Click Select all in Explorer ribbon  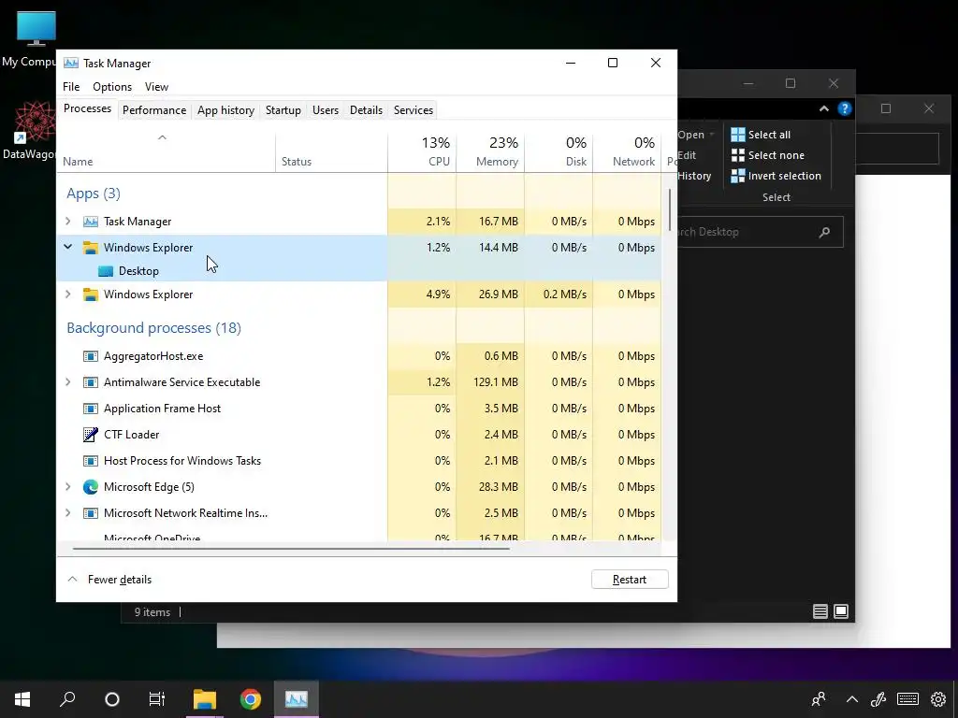tap(761, 135)
